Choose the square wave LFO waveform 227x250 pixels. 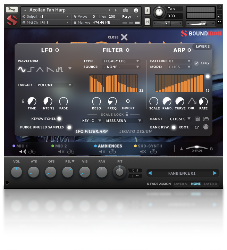[31, 69]
